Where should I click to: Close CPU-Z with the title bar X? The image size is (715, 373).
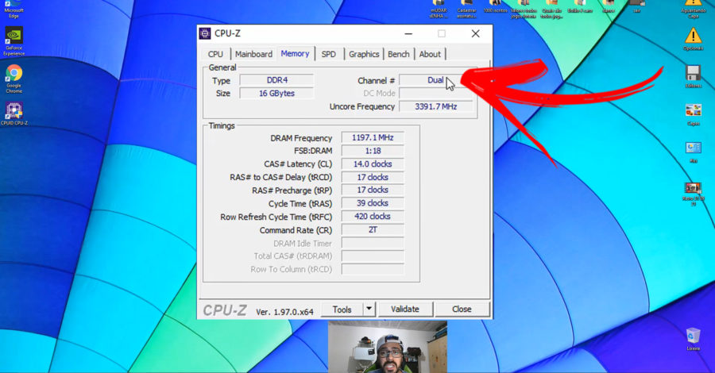476,33
